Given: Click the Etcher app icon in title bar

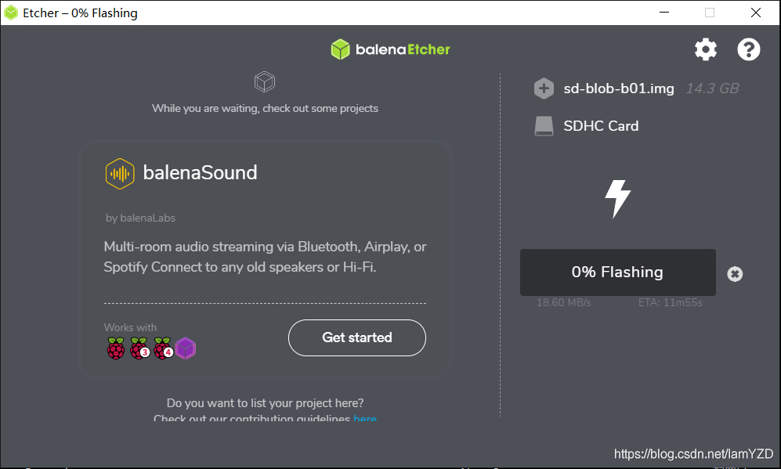Looking at the screenshot, I should (11, 13).
